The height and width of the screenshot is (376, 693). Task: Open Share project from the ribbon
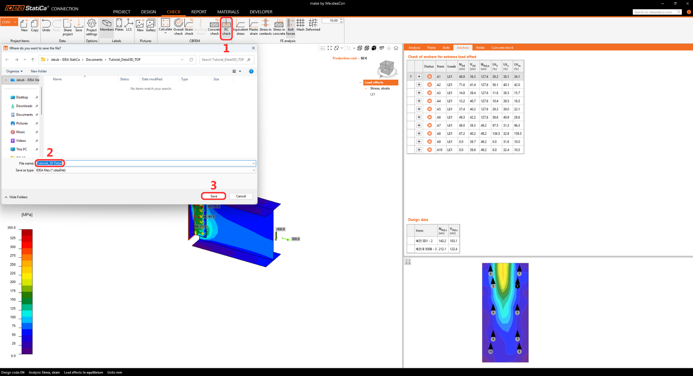tap(67, 27)
